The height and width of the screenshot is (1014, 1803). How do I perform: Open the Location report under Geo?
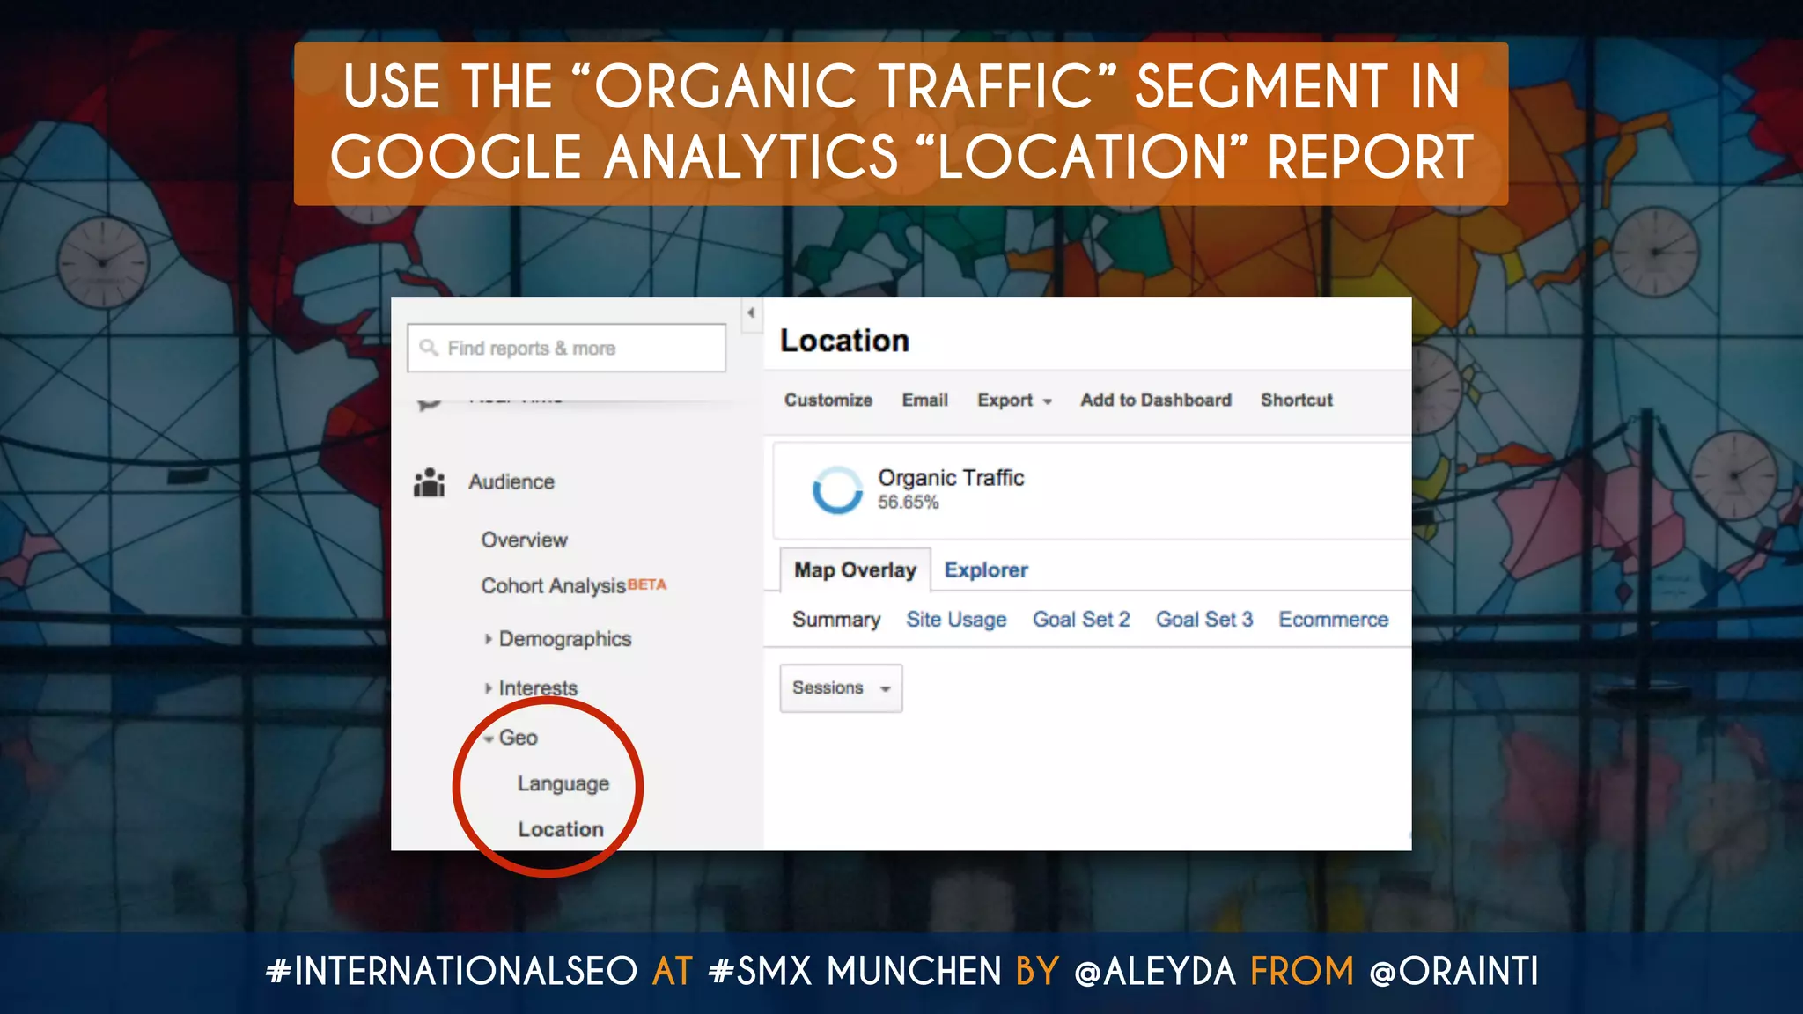pyautogui.click(x=561, y=829)
